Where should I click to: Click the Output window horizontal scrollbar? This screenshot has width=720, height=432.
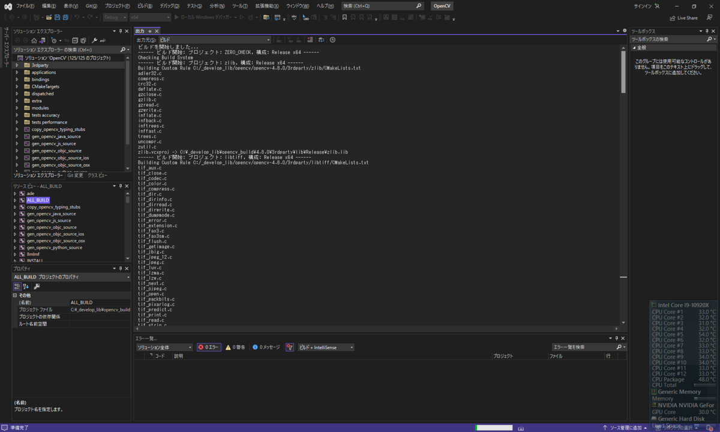click(x=378, y=329)
